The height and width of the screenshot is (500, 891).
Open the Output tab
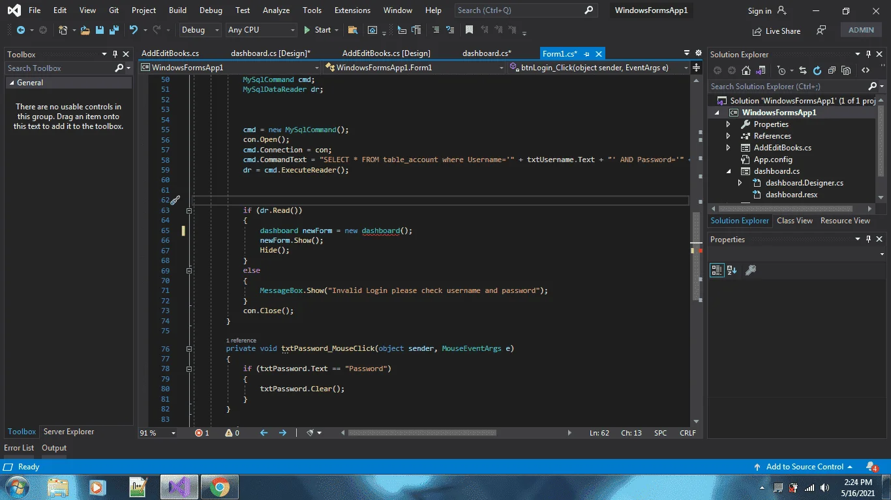click(54, 448)
